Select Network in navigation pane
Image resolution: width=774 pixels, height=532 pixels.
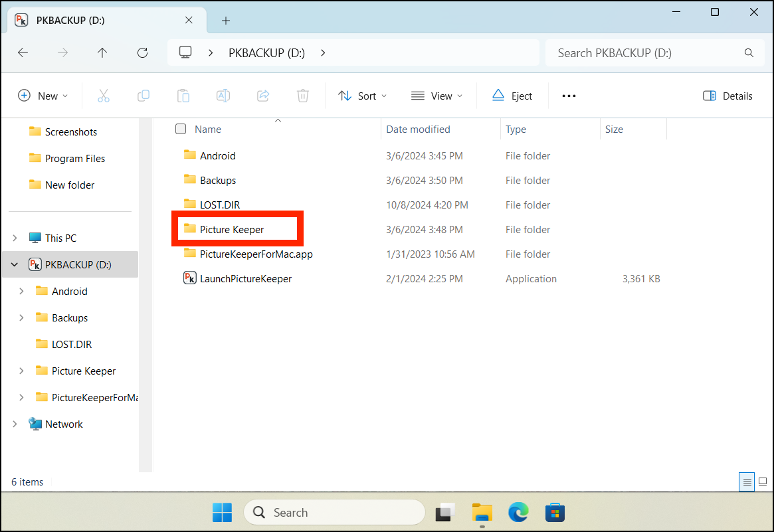click(x=64, y=424)
